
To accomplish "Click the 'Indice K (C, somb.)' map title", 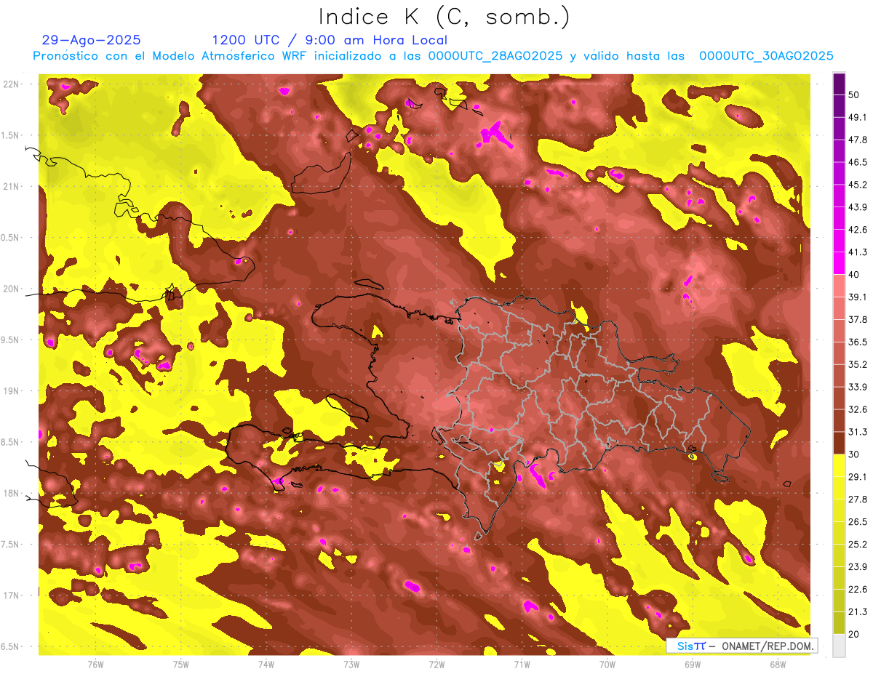I will 444,17.
